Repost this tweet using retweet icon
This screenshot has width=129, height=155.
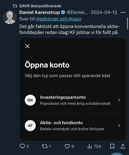[45, 146]
